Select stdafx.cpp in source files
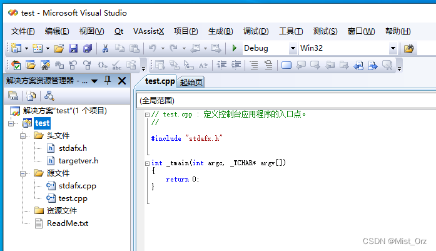 click(x=78, y=186)
